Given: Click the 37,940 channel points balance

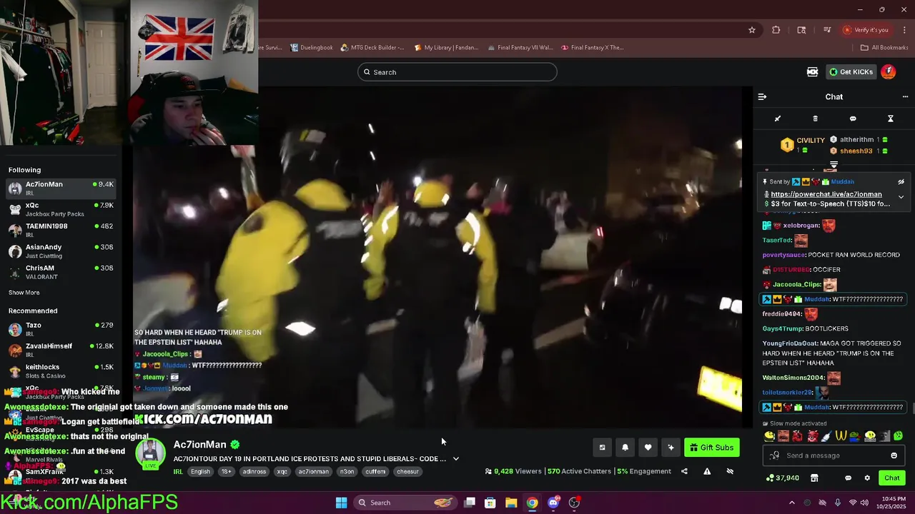Looking at the screenshot, I should tap(782, 478).
